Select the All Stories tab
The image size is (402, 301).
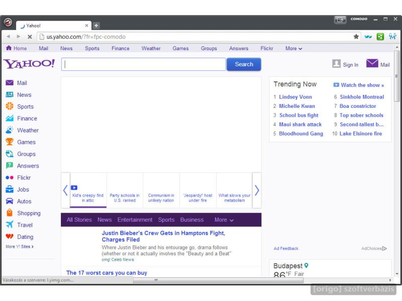[x=79, y=220]
